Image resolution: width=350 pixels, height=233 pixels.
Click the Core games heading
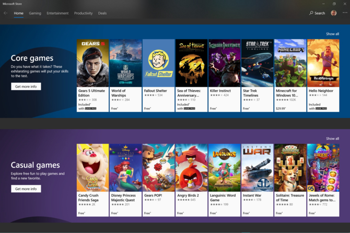tap(32, 58)
